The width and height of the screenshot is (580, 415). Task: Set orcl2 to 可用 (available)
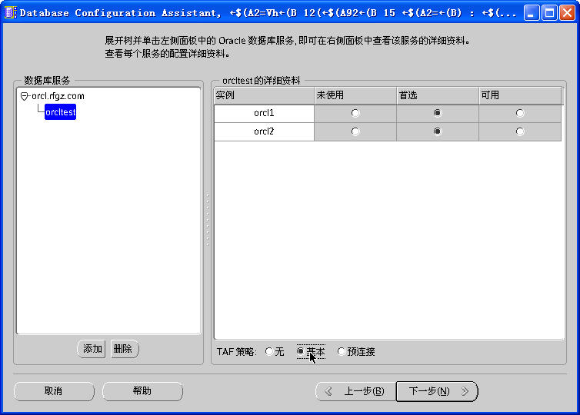(520, 131)
